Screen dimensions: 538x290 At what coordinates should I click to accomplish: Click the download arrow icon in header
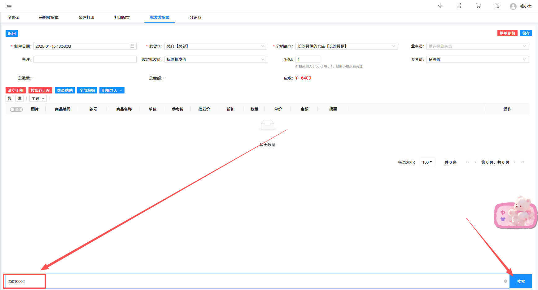[x=440, y=6]
